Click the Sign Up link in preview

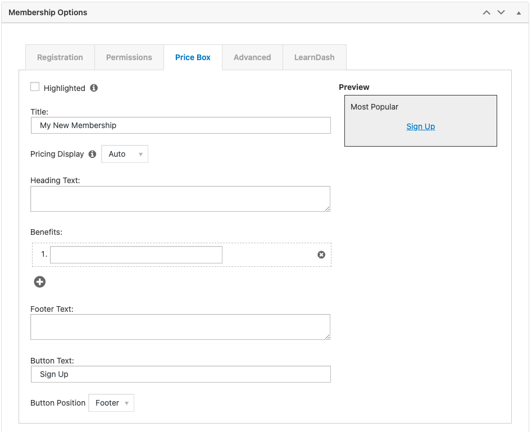[x=421, y=126]
